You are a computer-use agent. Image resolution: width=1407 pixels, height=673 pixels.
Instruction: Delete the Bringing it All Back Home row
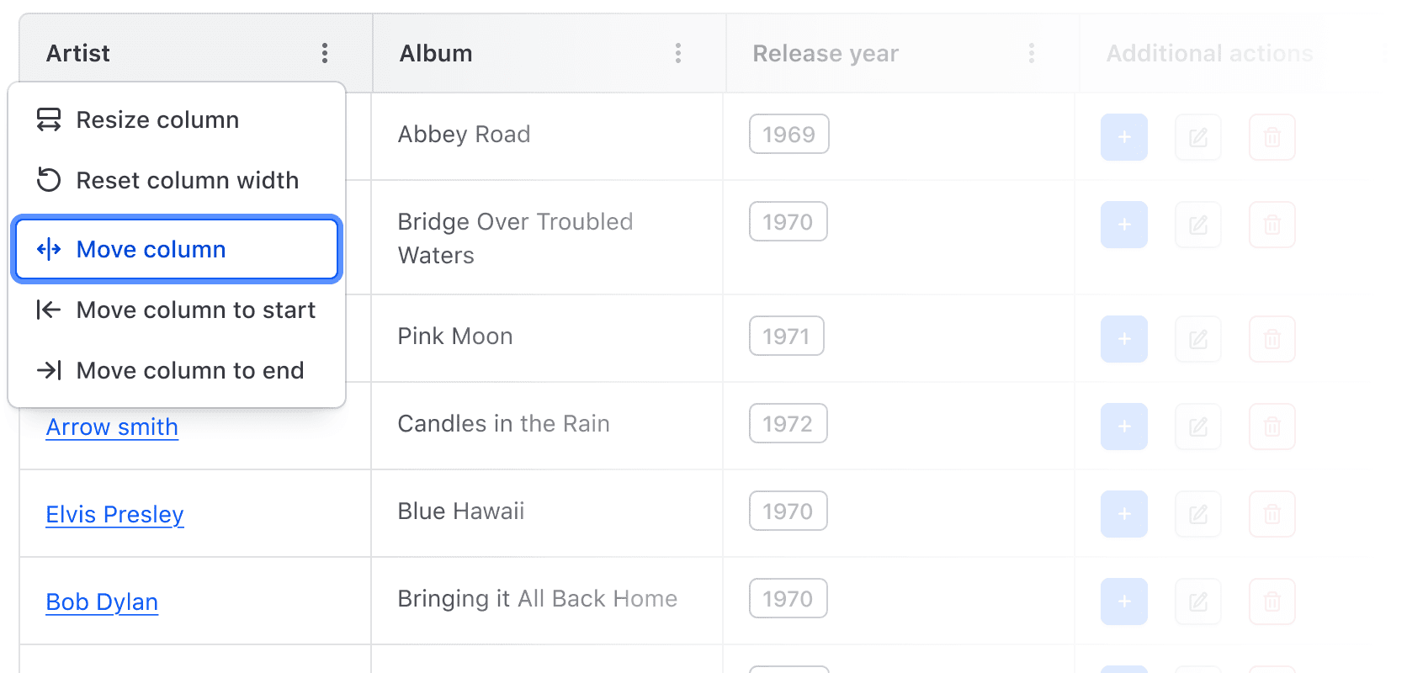[x=1272, y=601]
